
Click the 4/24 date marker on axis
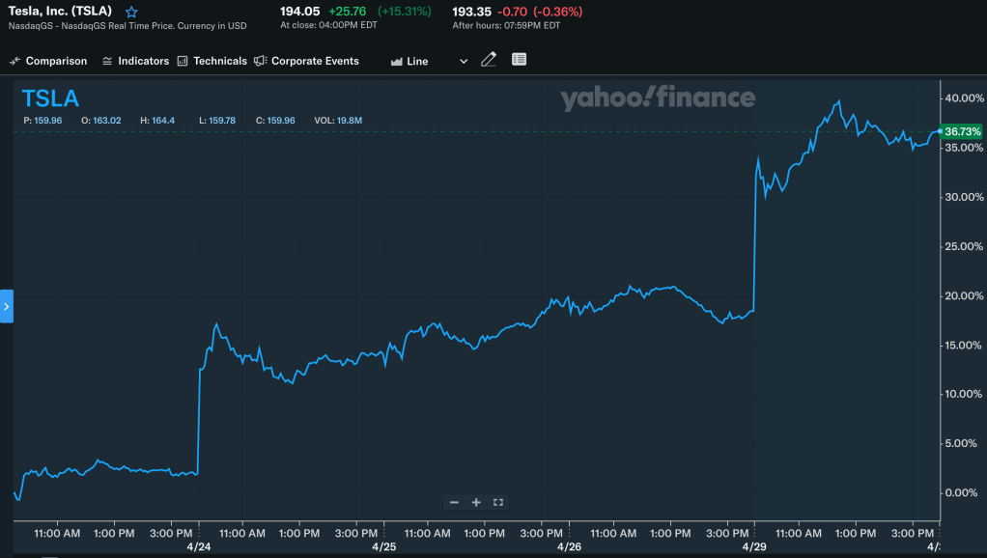(x=198, y=546)
